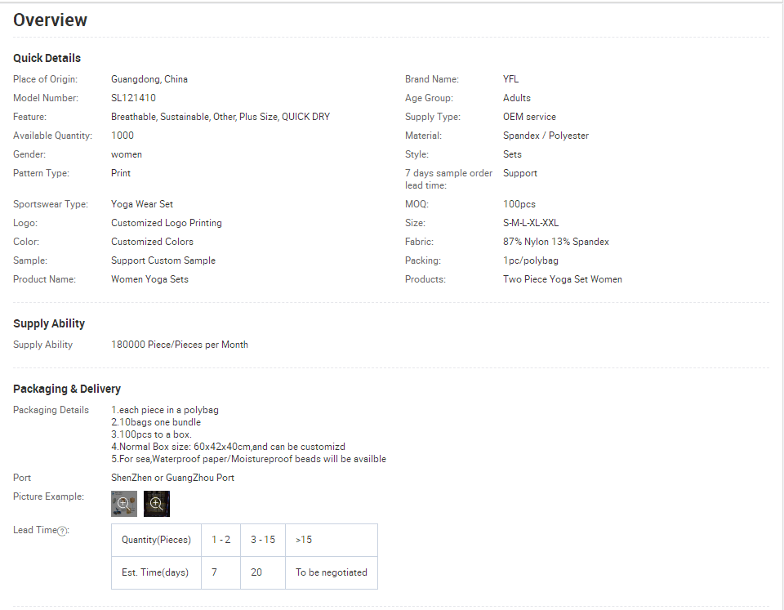Click the model number SL121410
The width and height of the screenshot is (784, 610).
[133, 98]
